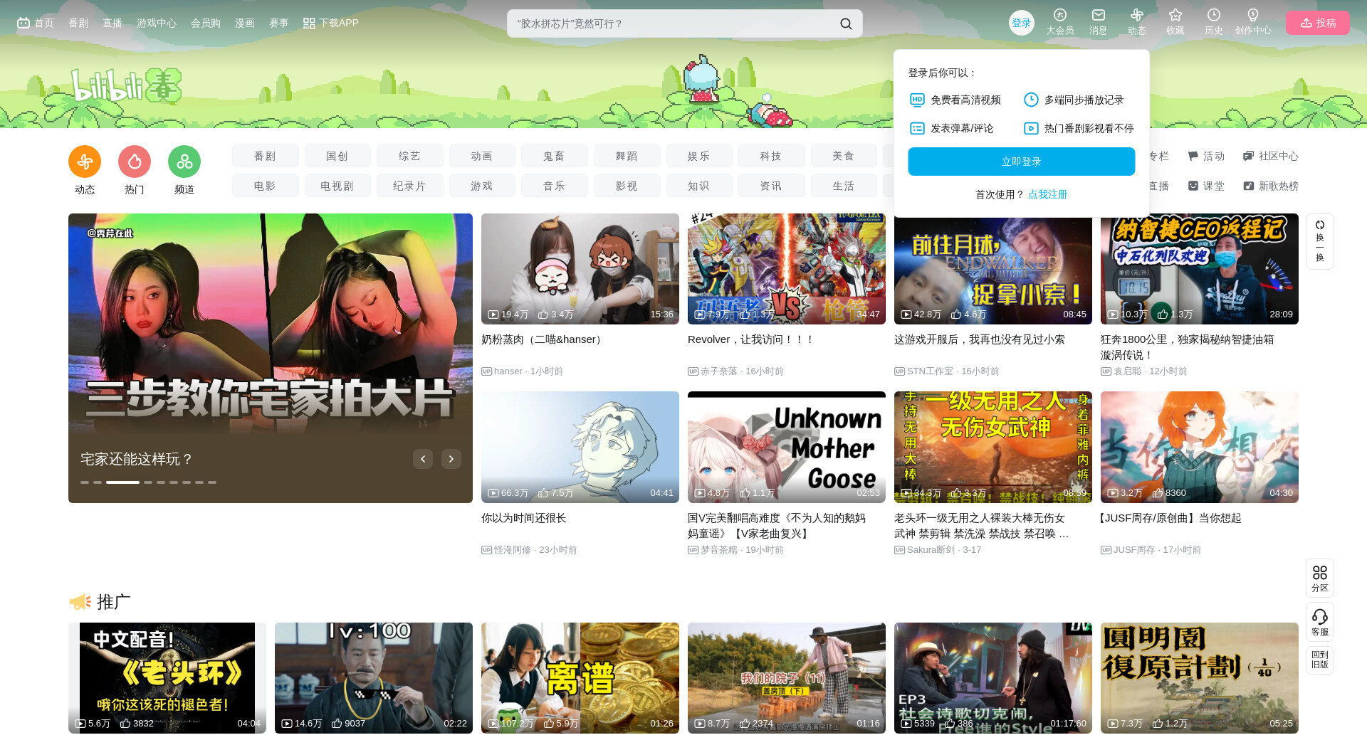Open the 创作中心 lightbulb icon
The image size is (1367, 740).
point(1253,15)
